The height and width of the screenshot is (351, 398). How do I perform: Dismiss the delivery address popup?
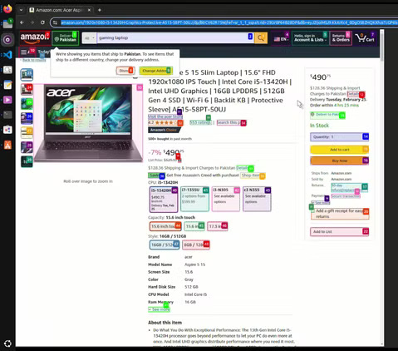point(125,71)
